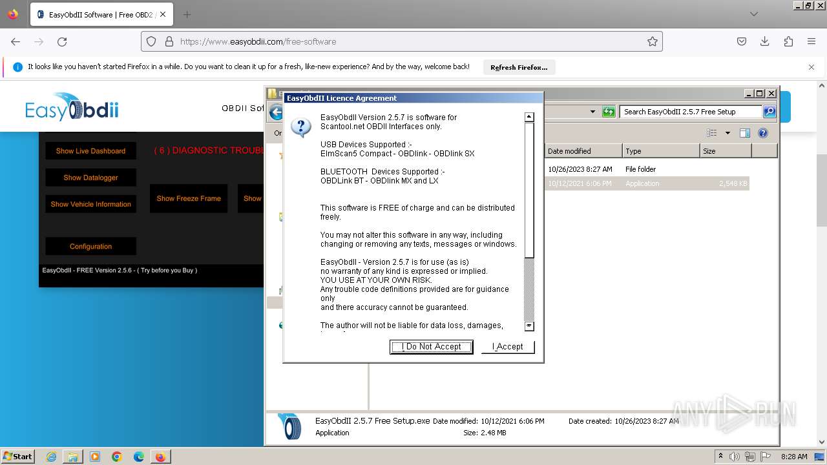Accept the EasyObdII licence agreement
Screen dimensions: 827x465
(508, 347)
